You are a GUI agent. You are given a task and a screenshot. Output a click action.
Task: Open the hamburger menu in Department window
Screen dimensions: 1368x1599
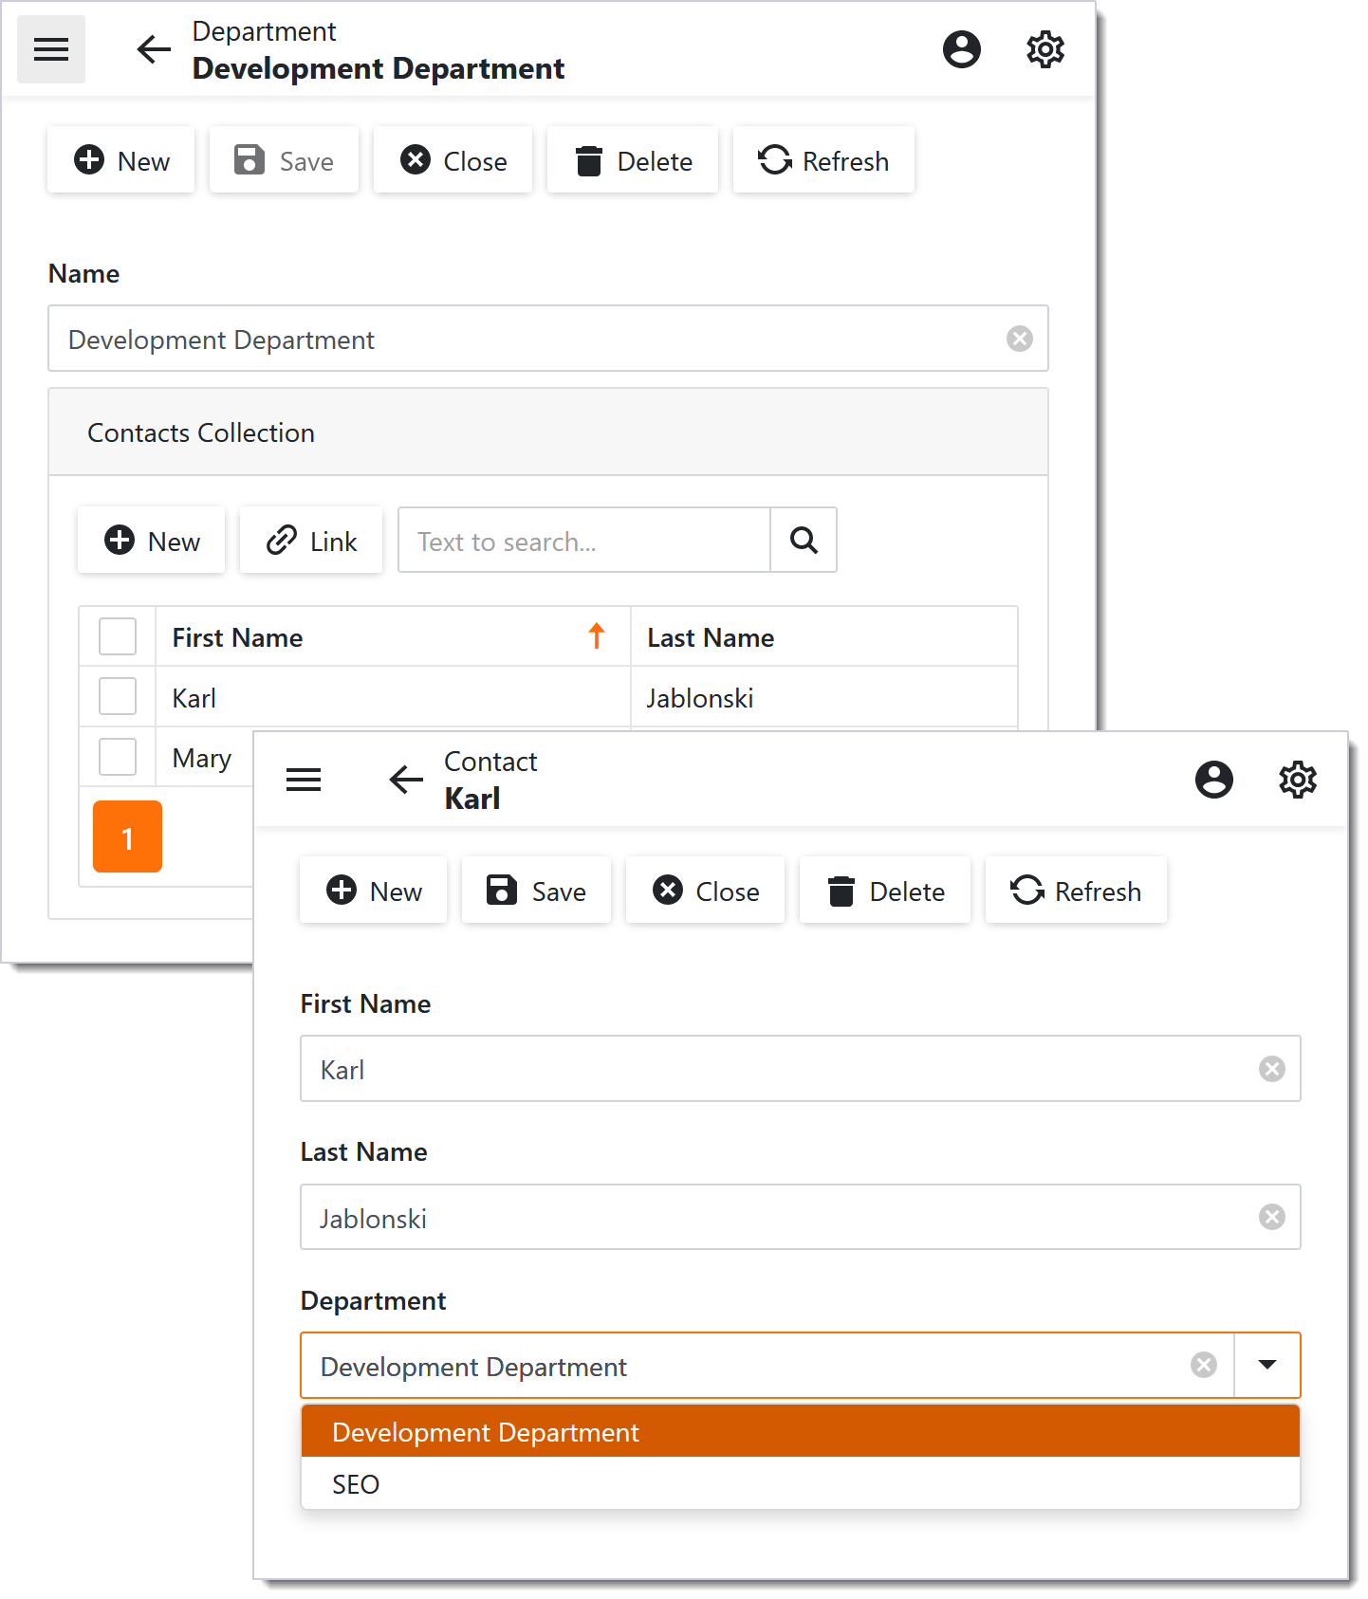click(51, 49)
